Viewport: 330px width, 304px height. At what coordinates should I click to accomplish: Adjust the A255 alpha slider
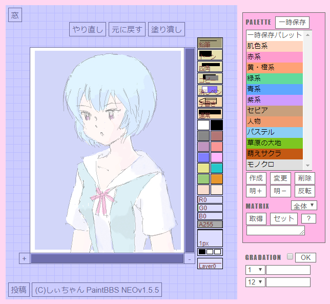[210, 224]
